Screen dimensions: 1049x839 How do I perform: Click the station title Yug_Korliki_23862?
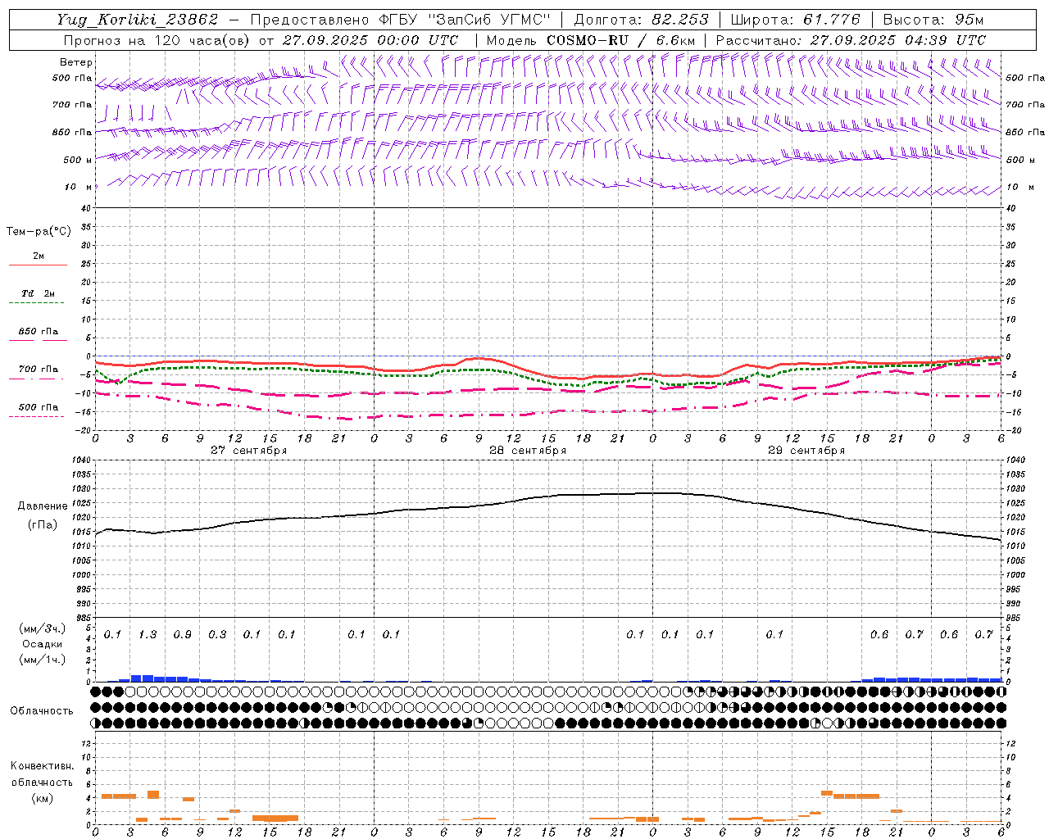137,20
